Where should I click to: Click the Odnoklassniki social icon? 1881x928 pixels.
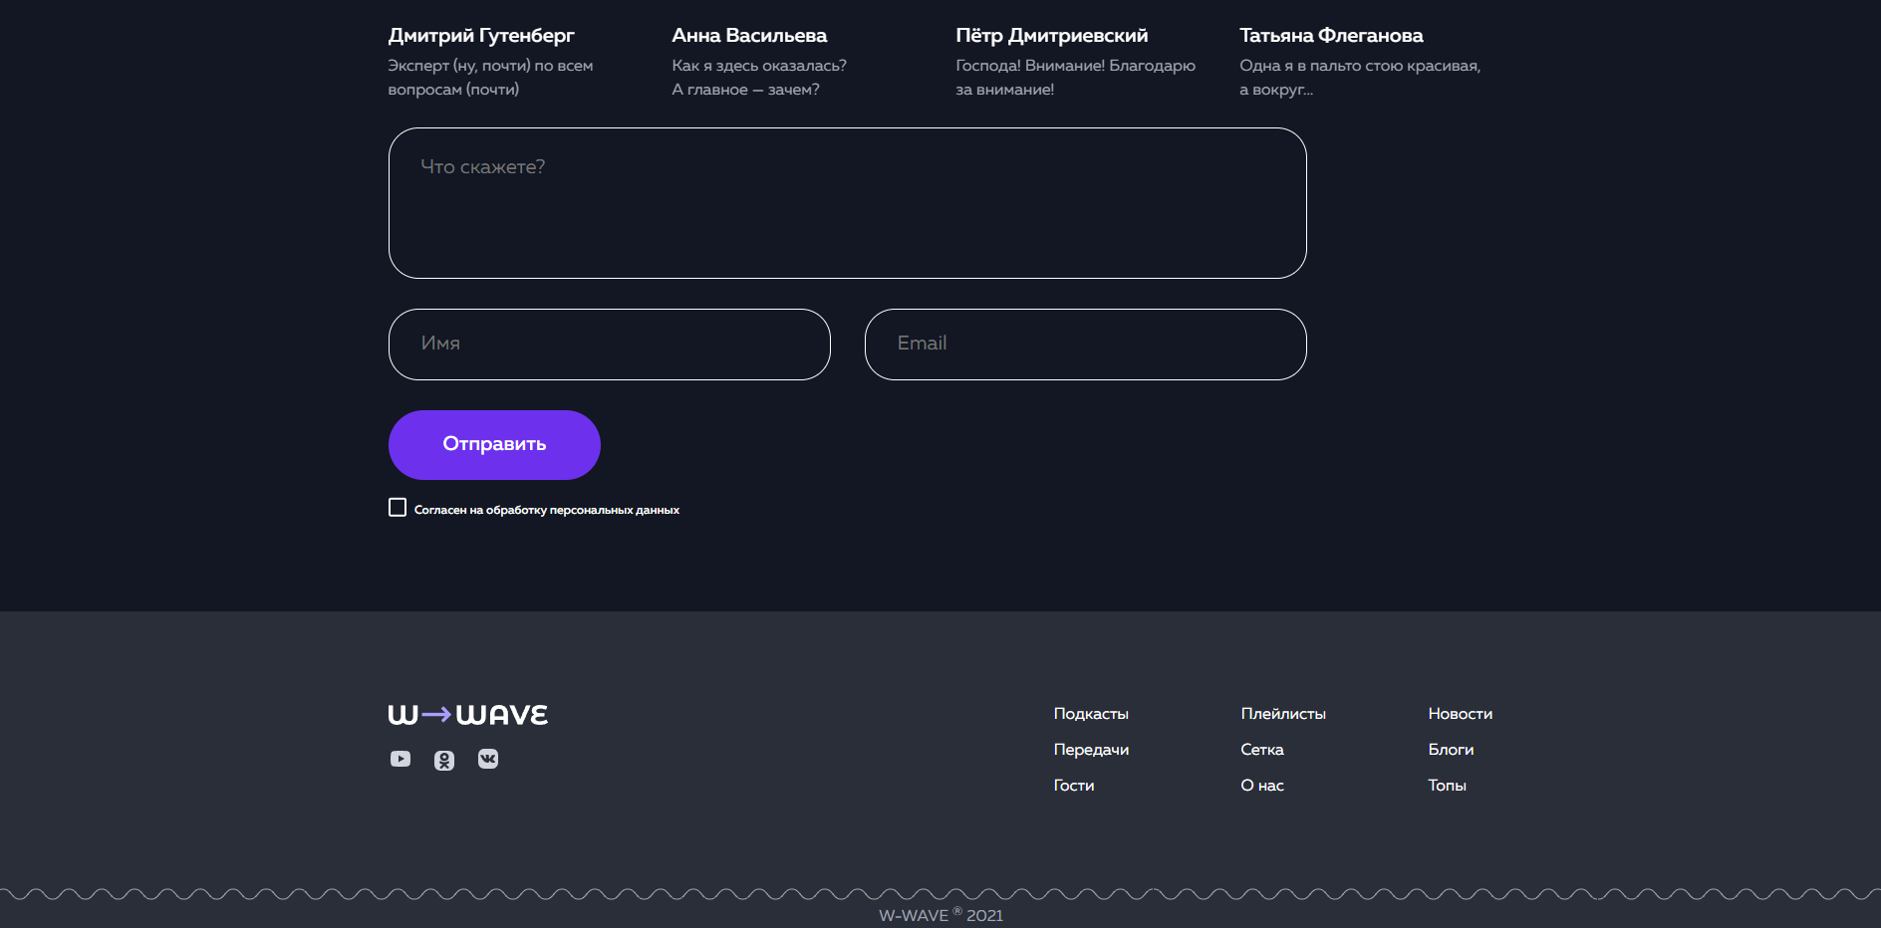[x=444, y=759]
